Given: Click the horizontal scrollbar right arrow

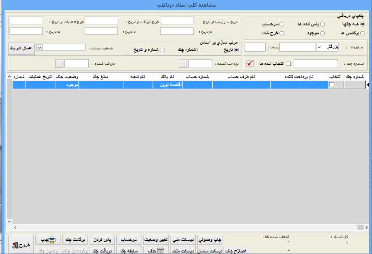Looking at the screenshot, I should coord(367,227).
